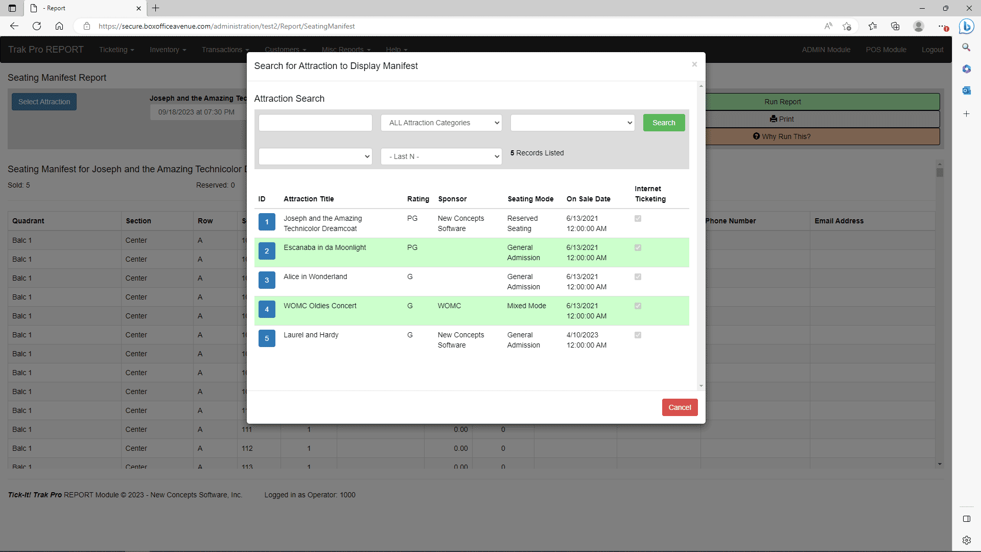981x552 pixels.
Task: Click the Read aloud icon
Action: tap(828, 26)
